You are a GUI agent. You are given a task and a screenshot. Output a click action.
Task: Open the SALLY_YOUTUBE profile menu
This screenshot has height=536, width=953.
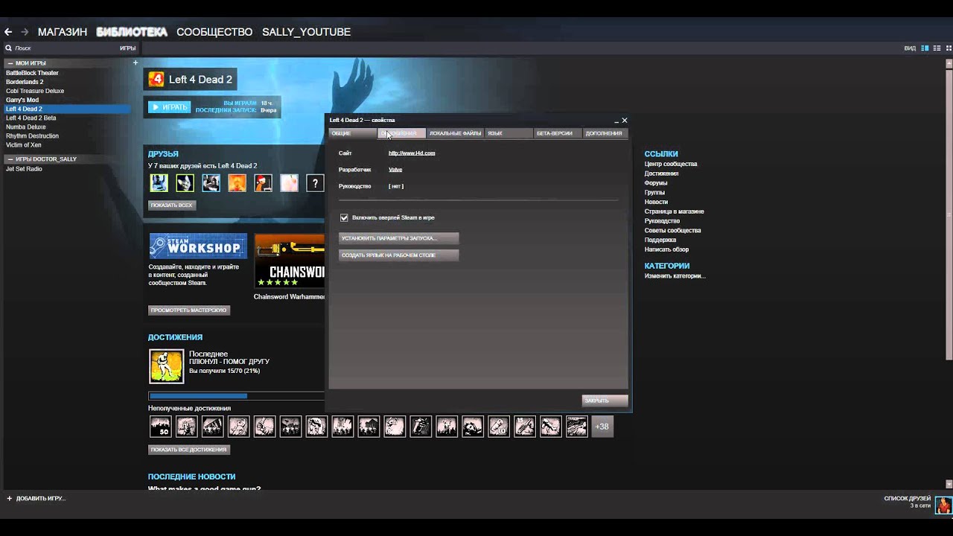[x=306, y=32]
